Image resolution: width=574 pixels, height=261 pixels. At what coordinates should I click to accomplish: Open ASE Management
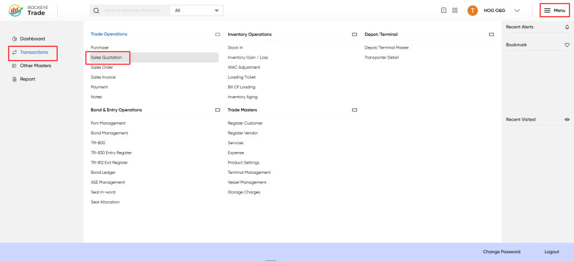pos(108,183)
